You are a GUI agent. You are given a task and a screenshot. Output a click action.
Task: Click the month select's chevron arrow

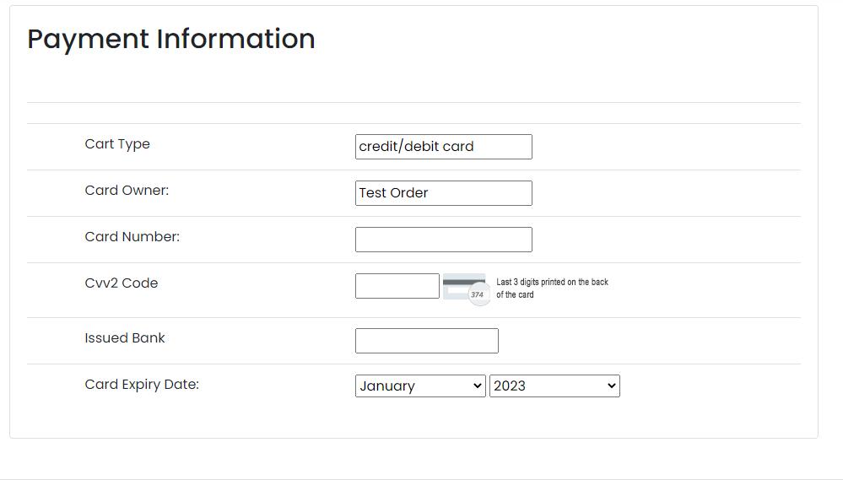477,386
